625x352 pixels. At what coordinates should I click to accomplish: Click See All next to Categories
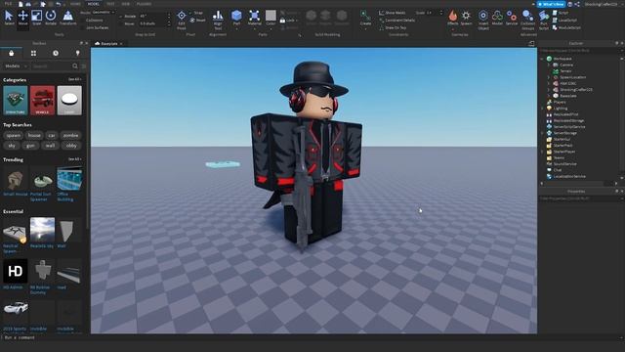(74, 79)
